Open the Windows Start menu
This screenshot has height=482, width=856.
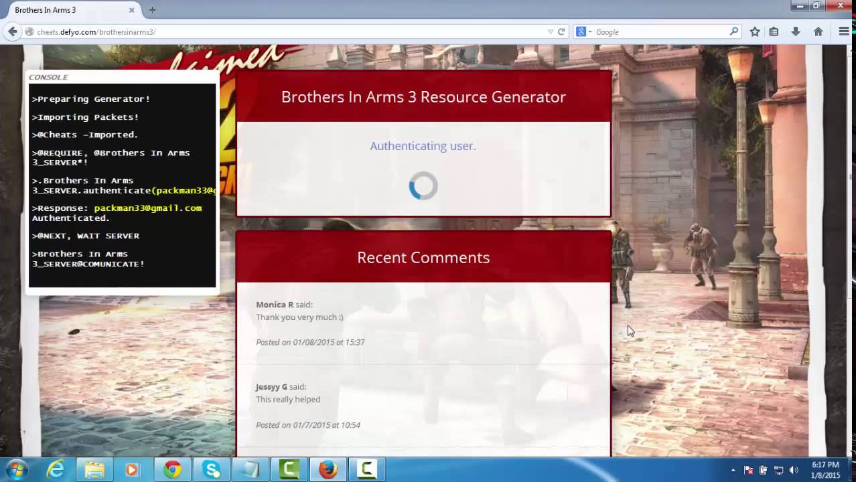16,469
